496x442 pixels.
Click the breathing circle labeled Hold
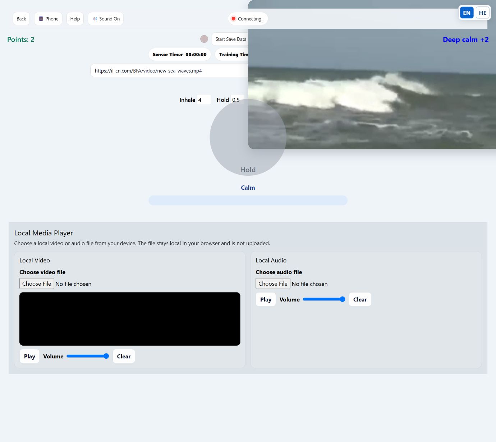[248, 137]
